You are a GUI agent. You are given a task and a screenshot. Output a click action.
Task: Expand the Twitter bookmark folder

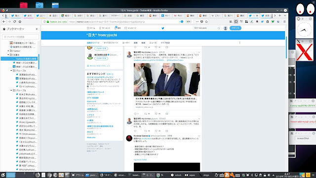tap(8, 51)
